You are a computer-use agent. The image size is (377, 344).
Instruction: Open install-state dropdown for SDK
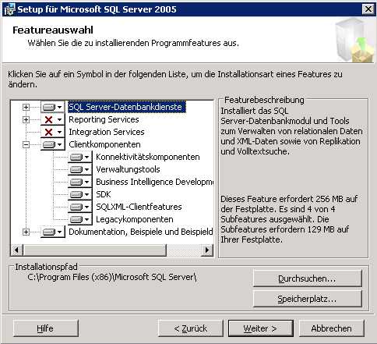pyautogui.click(x=79, y=194)
